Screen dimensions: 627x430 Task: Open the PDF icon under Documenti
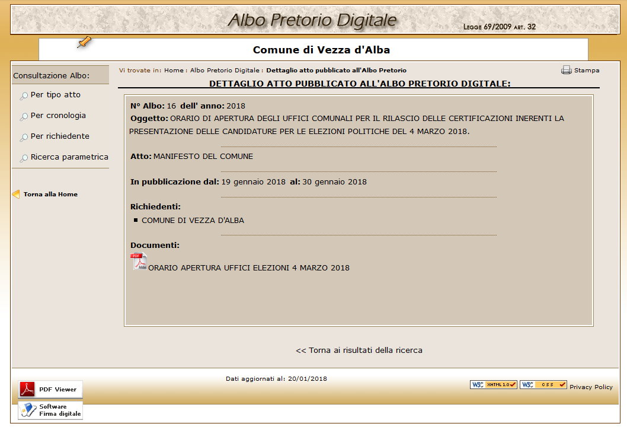coord(139,262)
